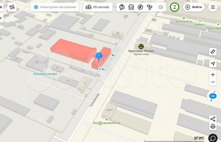The width and height of the screenshot is (221, 142).
Task: Click building number 11
Action: tap(85, 83)
